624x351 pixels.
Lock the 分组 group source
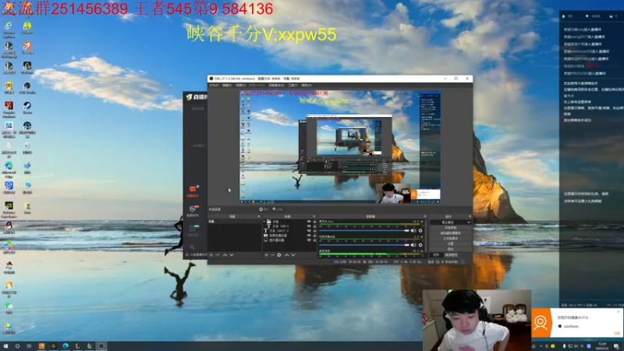pyautogui.click(x=314, y=222)
